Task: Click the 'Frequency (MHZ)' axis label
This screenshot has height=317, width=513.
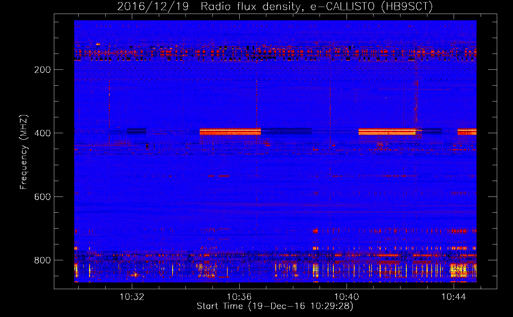Action: click(24, 152)
